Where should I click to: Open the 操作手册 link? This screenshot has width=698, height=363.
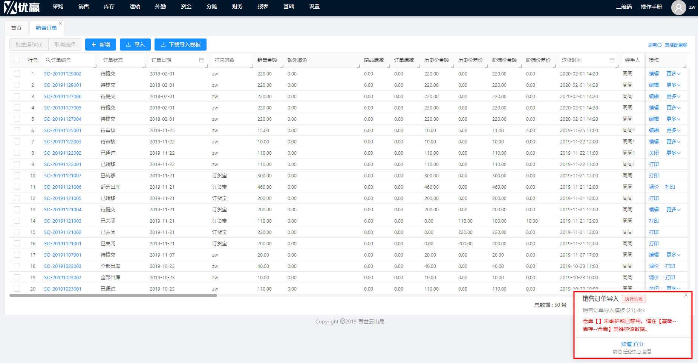[x=651, y=7]
